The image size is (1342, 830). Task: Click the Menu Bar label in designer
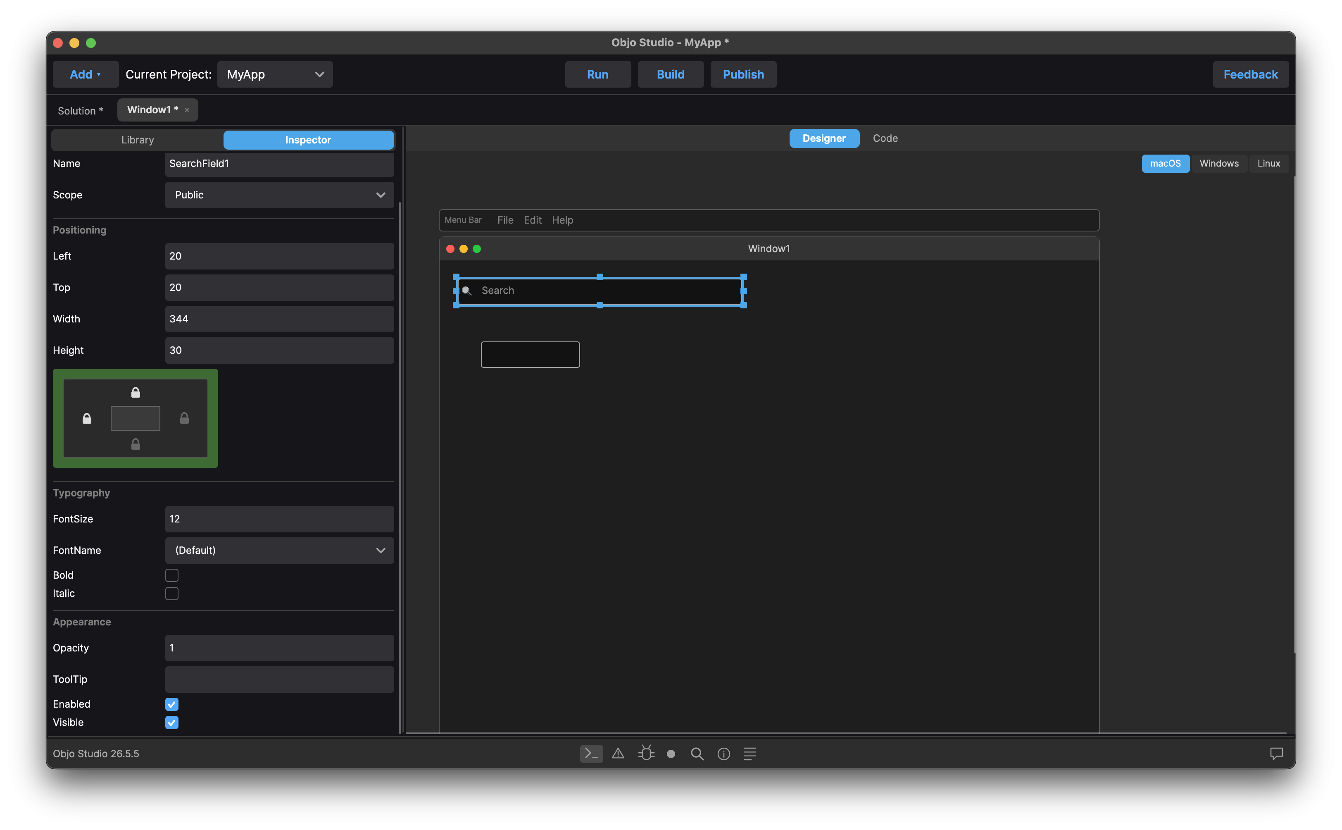click(x=463, y=220)
